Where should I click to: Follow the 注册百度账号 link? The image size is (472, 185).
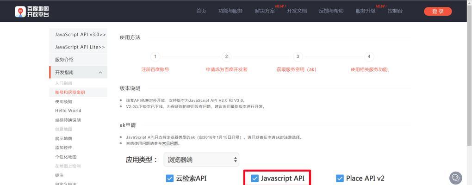coord(155,69)
